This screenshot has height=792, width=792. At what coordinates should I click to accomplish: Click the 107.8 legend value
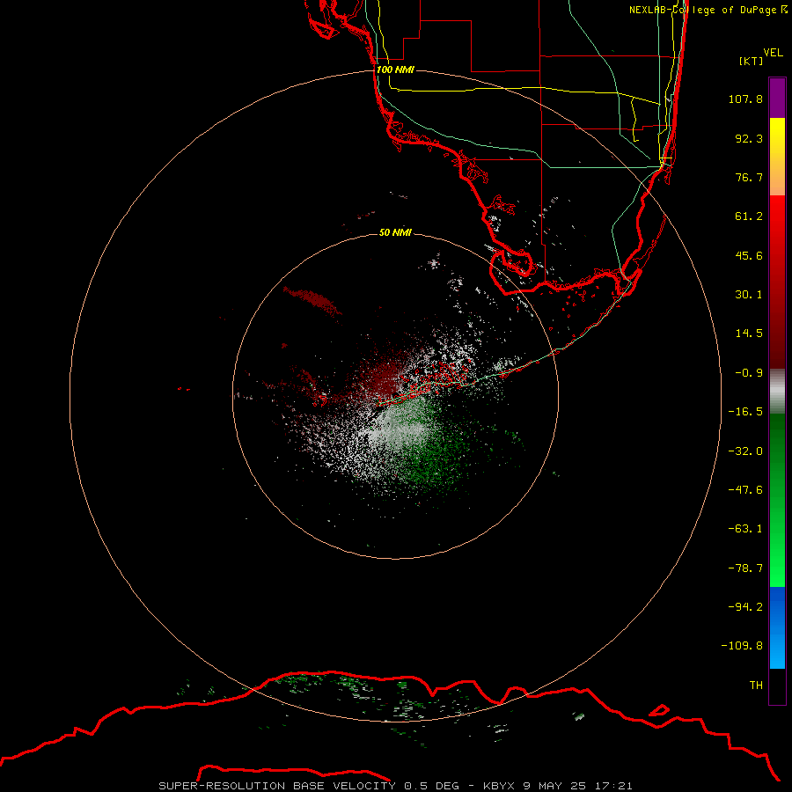745,99
